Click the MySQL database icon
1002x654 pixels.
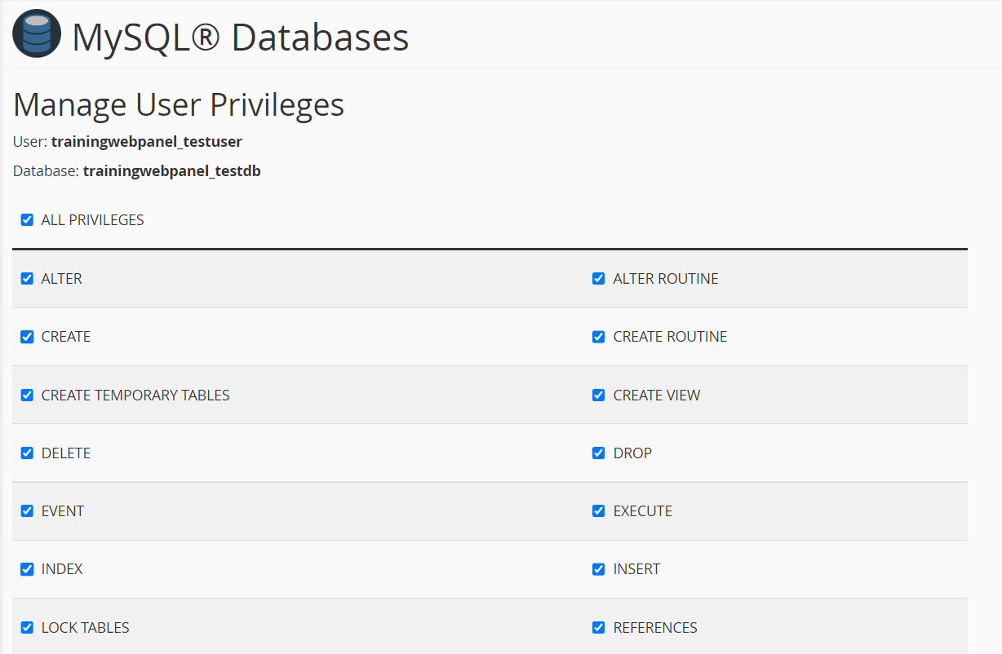37,33
